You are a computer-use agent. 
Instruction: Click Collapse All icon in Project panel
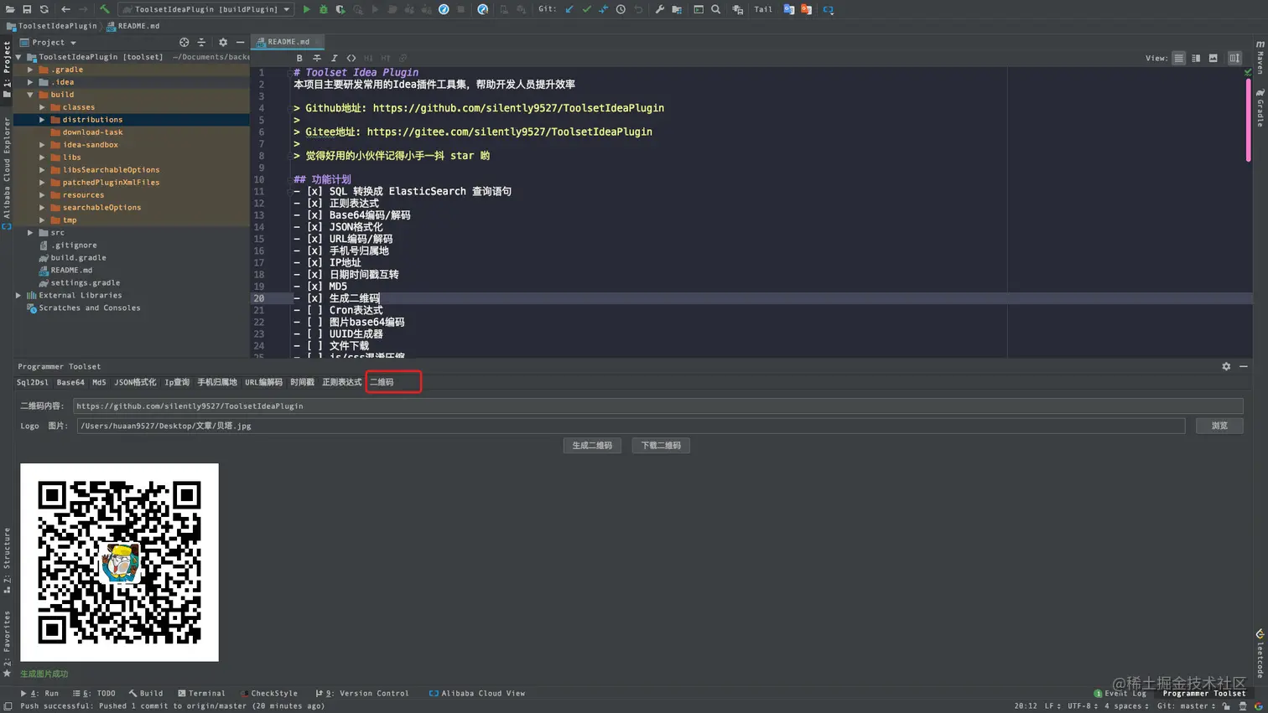(201, 42)
